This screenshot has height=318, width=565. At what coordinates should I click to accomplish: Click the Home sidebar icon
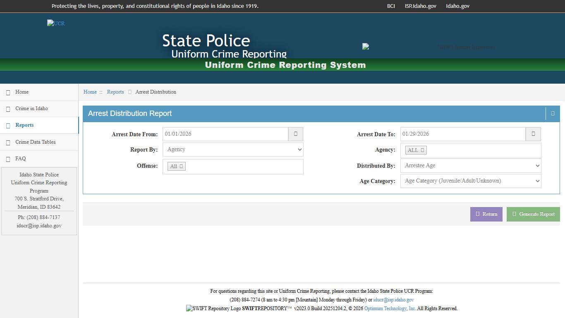coord(8,92)
